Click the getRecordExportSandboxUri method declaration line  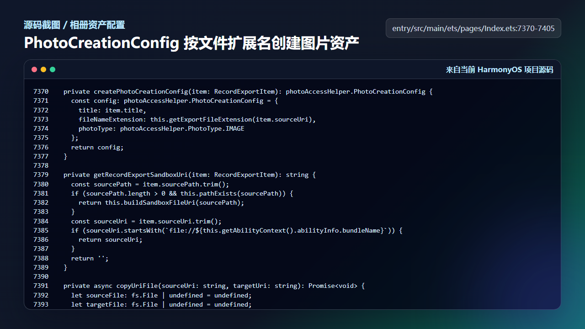pos(190,175)
